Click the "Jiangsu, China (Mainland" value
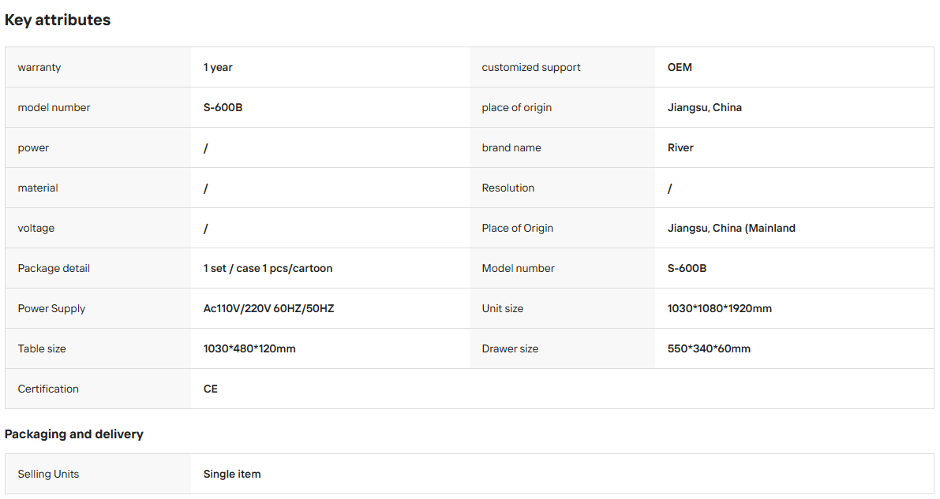Screen dimensions: 940x499 (x=732, y=228)
